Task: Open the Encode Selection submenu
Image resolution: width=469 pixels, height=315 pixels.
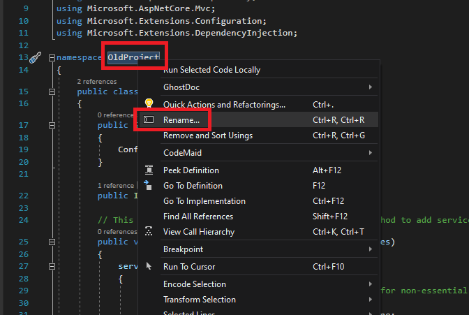Action: coord(195,284)
